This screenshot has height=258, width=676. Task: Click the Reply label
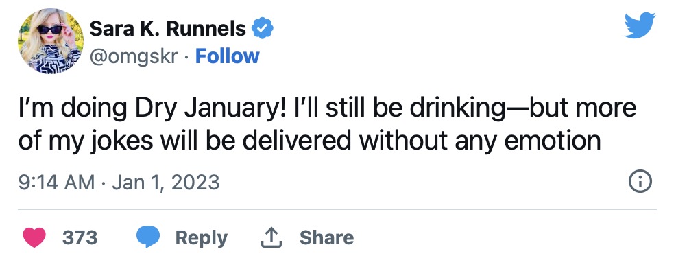pos(202,238)
